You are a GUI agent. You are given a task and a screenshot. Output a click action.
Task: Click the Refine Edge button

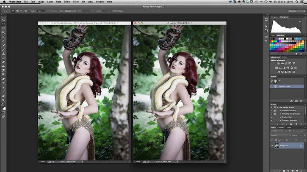click(x=118, y=11)
